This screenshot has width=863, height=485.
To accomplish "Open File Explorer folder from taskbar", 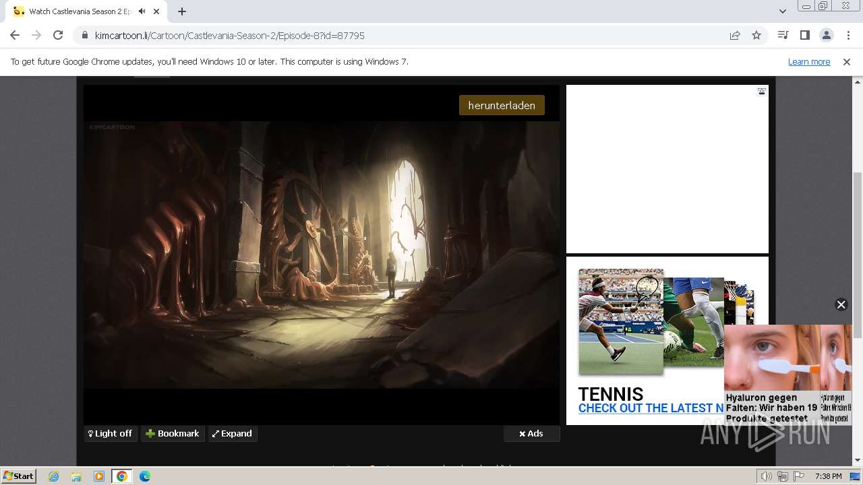I will tap(76, 476).
